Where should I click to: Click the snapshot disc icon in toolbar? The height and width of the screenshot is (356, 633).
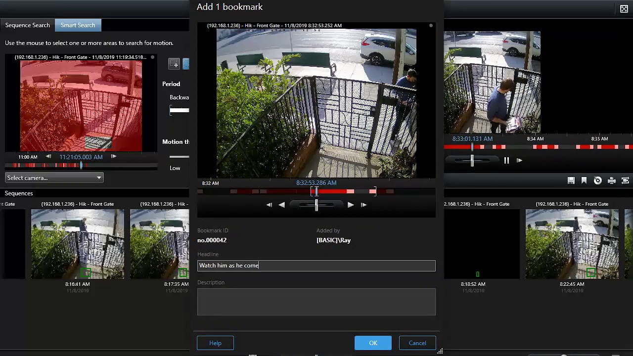[x=598, y=180]
